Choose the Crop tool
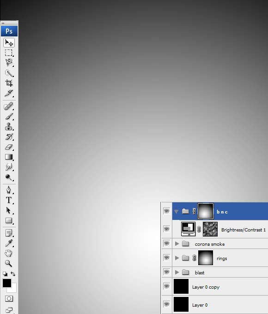Viewport: 268px width, 314px height. [x=9, y=83]
